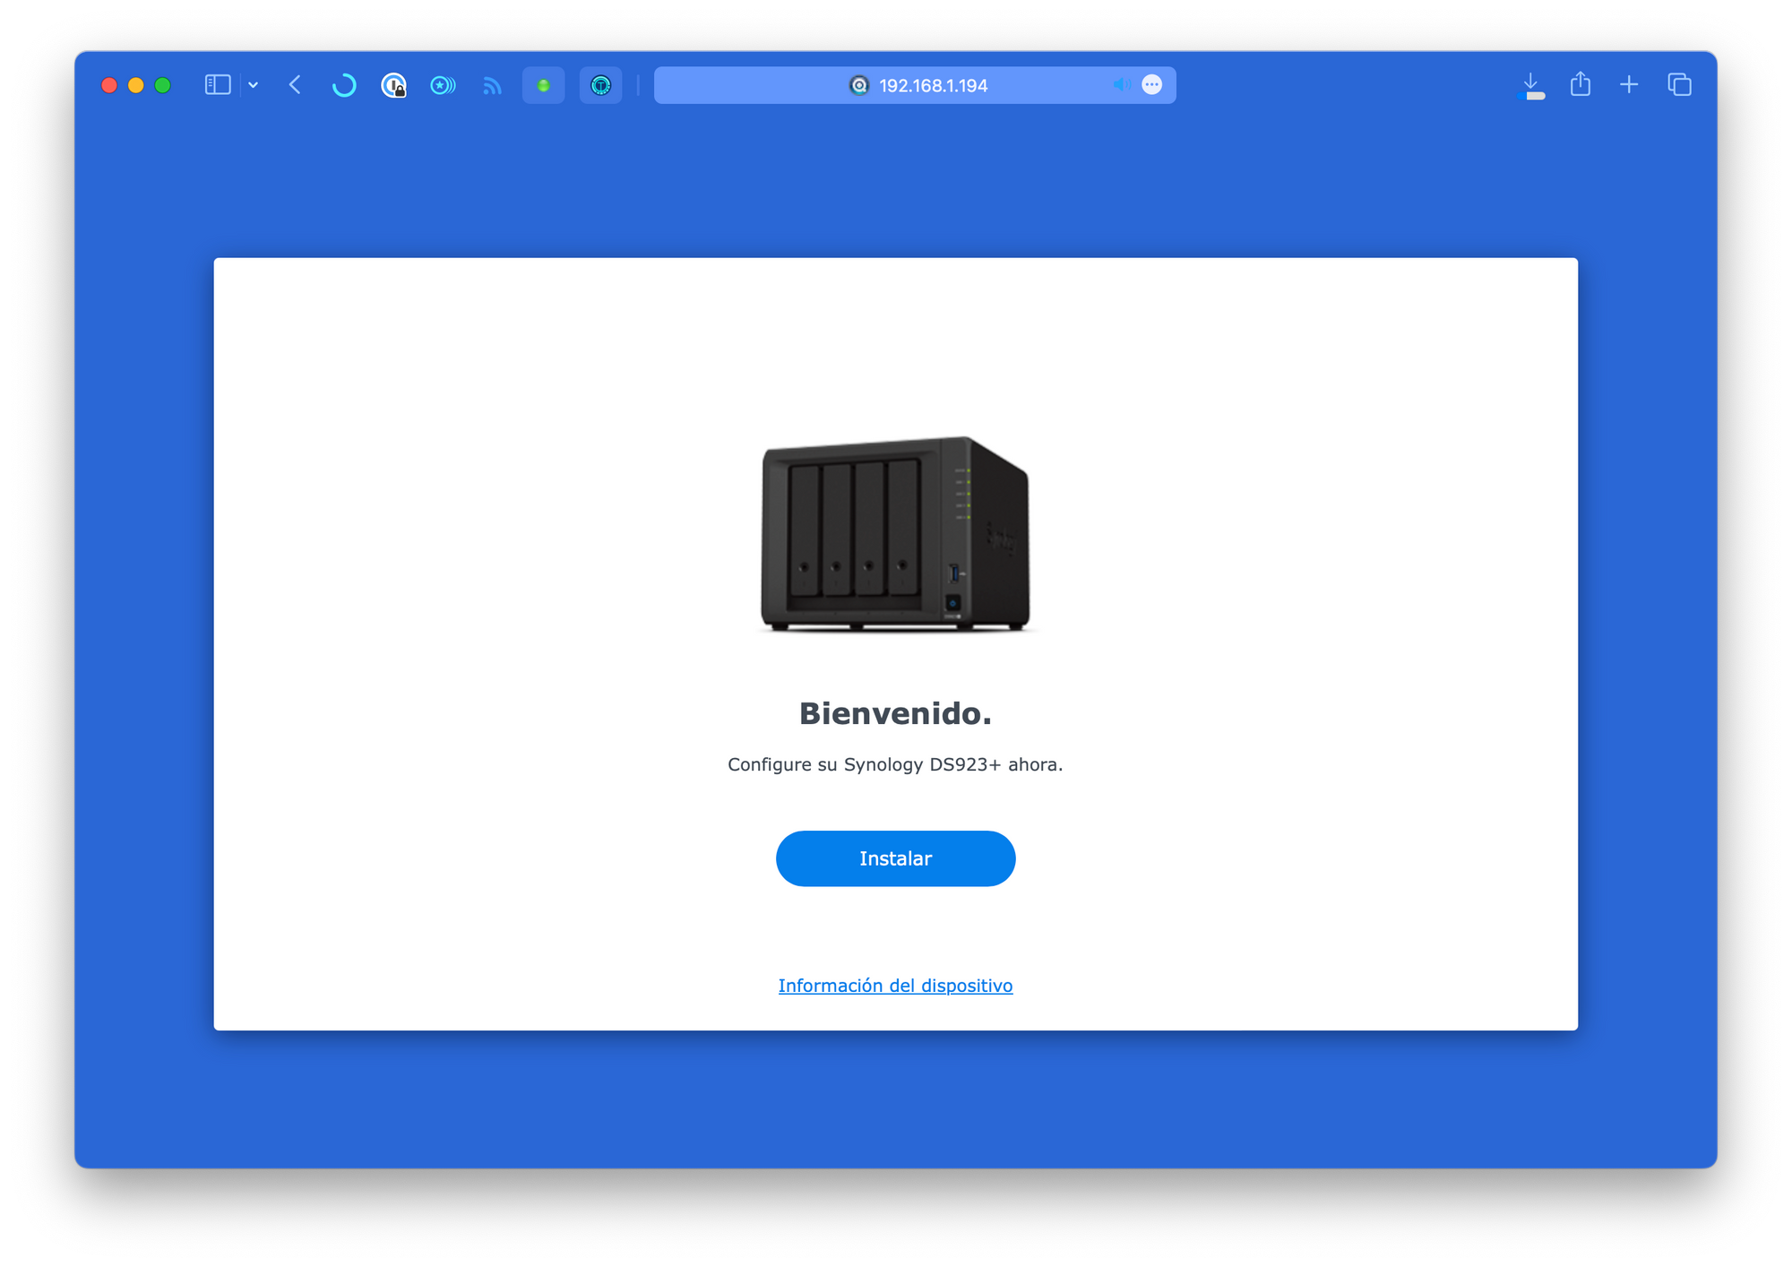1792x1267 pixels.
Task: Open a new tab with the plus
Action: coord(1629,85)
